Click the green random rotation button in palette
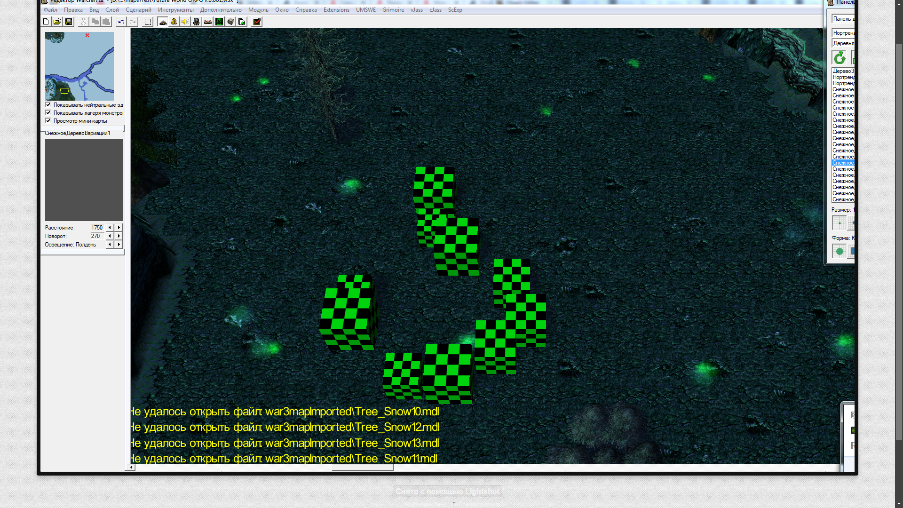Image resolution: width=903 pixels, height=508 pixels. pos(840,58)
